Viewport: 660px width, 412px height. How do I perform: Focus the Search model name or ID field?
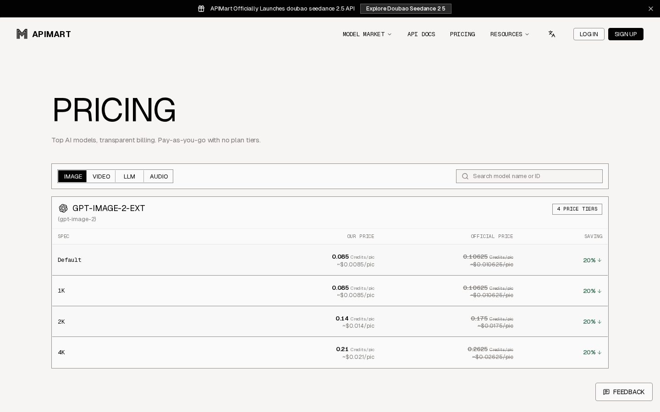tap(529, 176)
